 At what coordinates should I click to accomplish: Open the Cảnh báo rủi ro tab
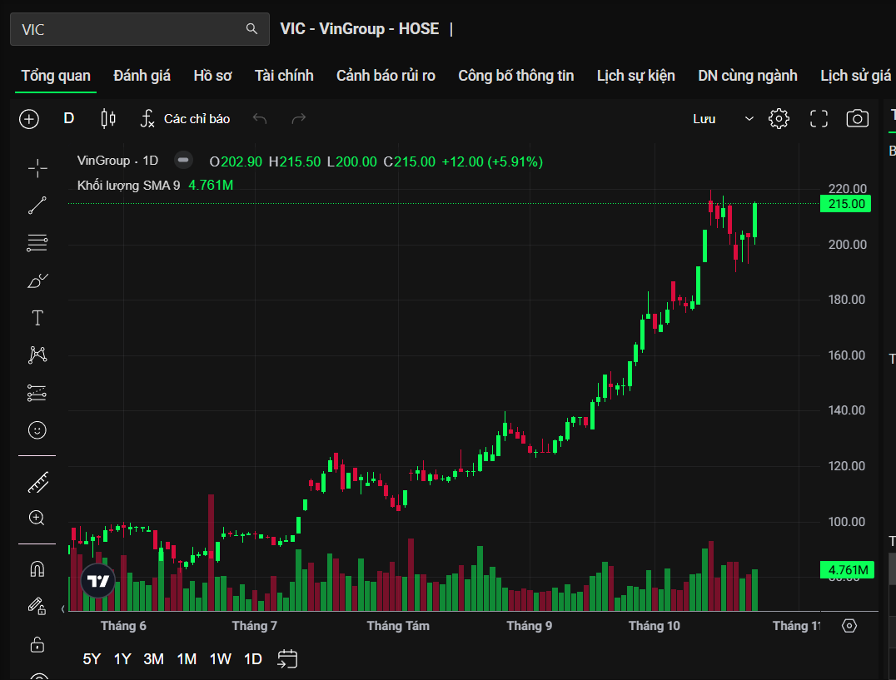click(x=386, y=76)
